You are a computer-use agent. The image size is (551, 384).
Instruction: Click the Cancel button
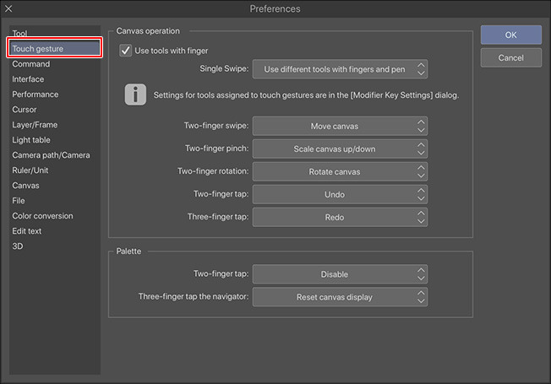click(x=511, y=57)
